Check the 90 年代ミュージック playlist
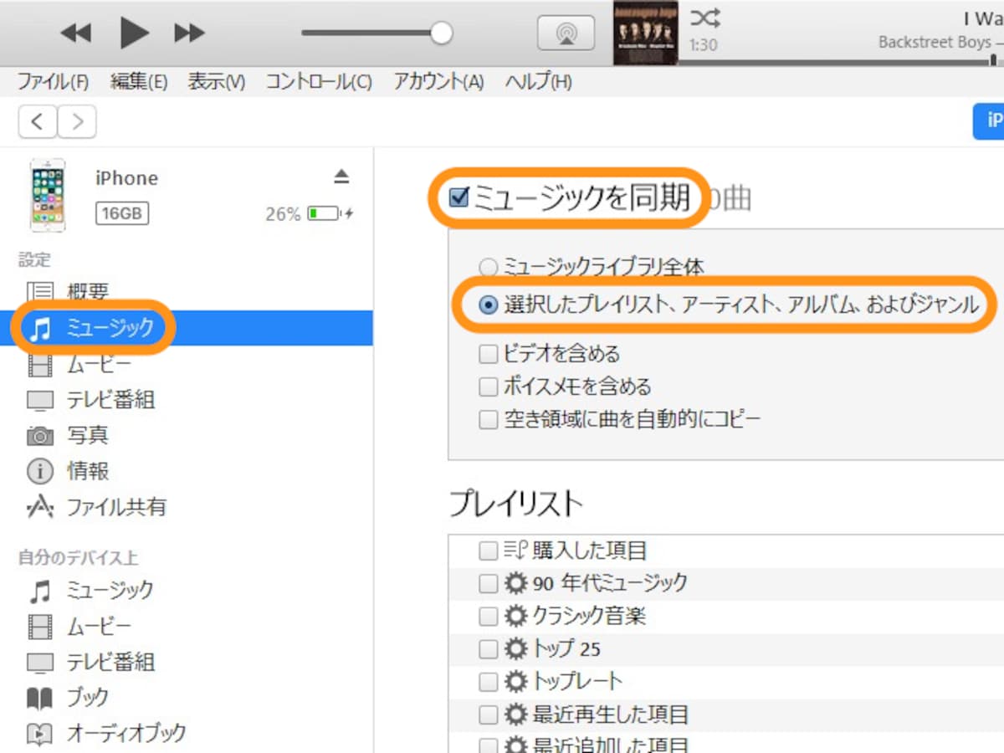This screenshot has width=1004, height=753. [488, 582]
